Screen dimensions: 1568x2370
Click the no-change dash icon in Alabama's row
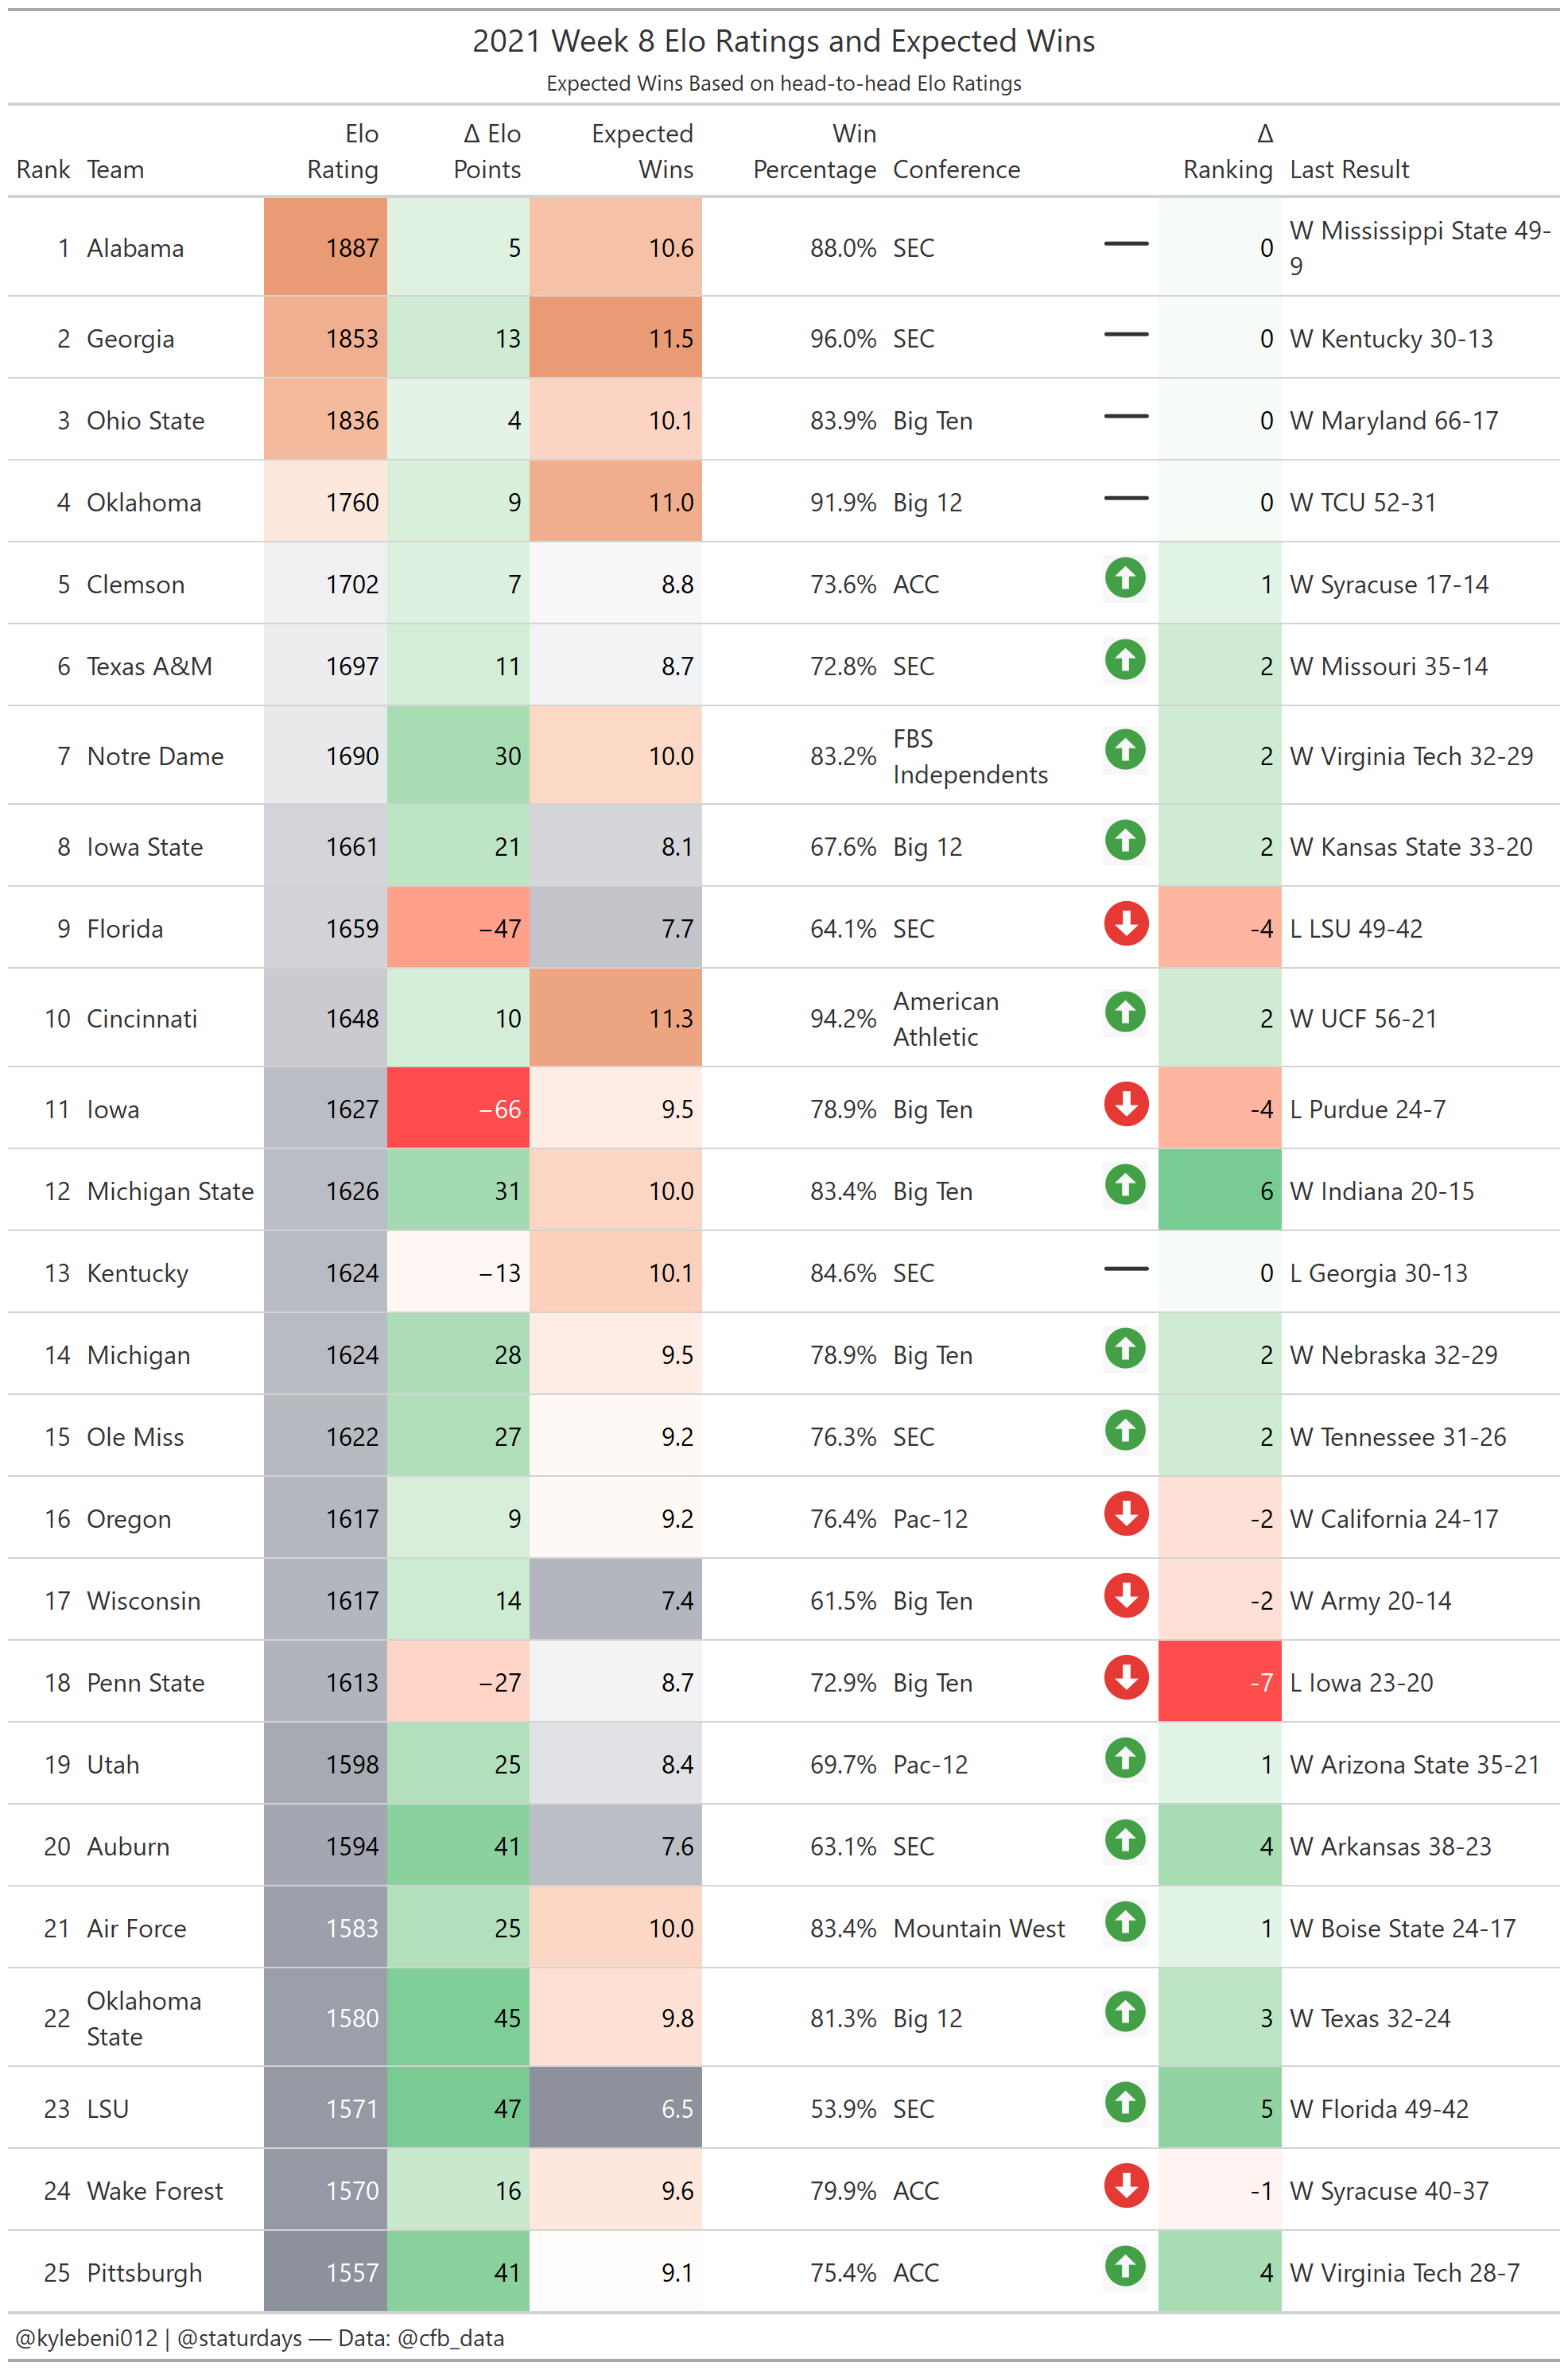coord(1125,243)
